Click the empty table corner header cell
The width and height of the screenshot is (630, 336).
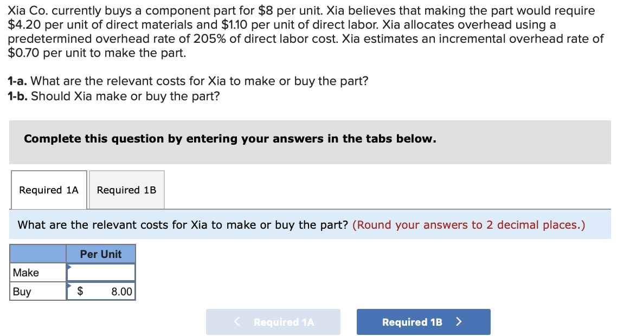[x=37, y=254]
